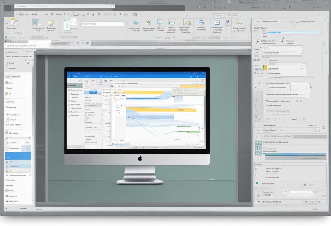The height and width of the screenshot is (226, 331).
Task: Toggle the blue checkmark in the right panel
Action: [283, 40]
